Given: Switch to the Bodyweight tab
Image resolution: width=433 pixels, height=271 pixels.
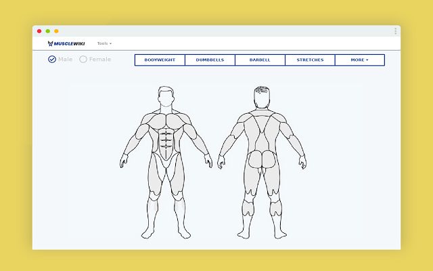Looking at the screenshot, I should point(160,60).
